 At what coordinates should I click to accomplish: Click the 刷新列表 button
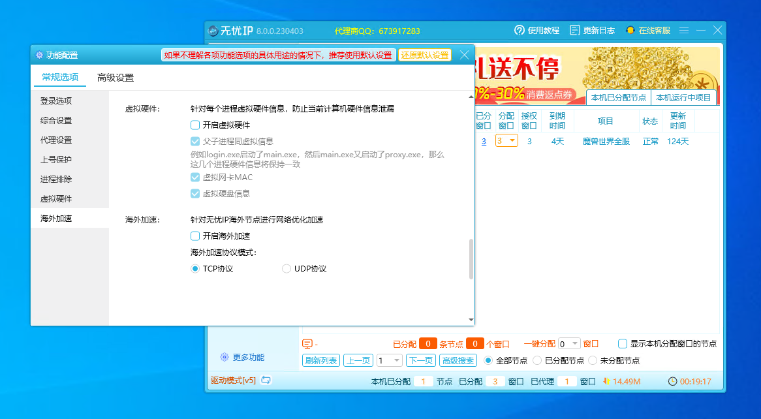[x=321, y=360]
